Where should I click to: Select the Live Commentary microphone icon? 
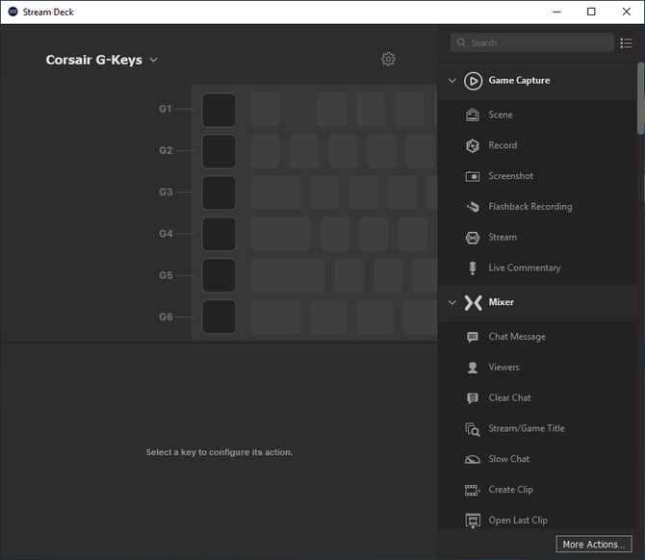[473, 268]
